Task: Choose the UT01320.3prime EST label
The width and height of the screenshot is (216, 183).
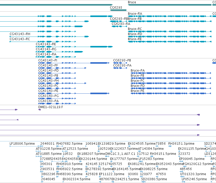Action: point(193,174)
